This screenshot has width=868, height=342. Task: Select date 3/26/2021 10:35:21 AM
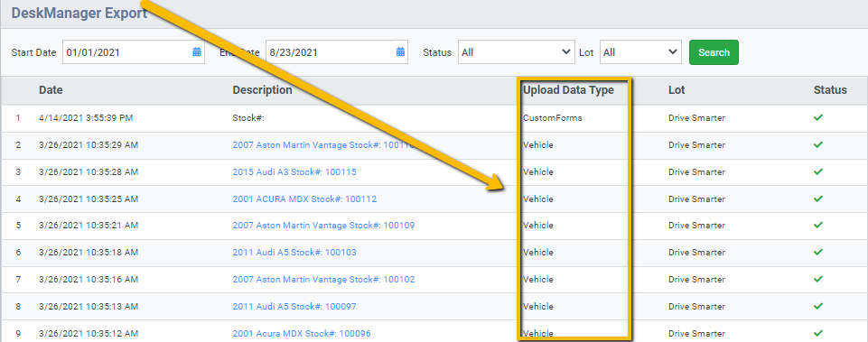click(x=89, y=226)
